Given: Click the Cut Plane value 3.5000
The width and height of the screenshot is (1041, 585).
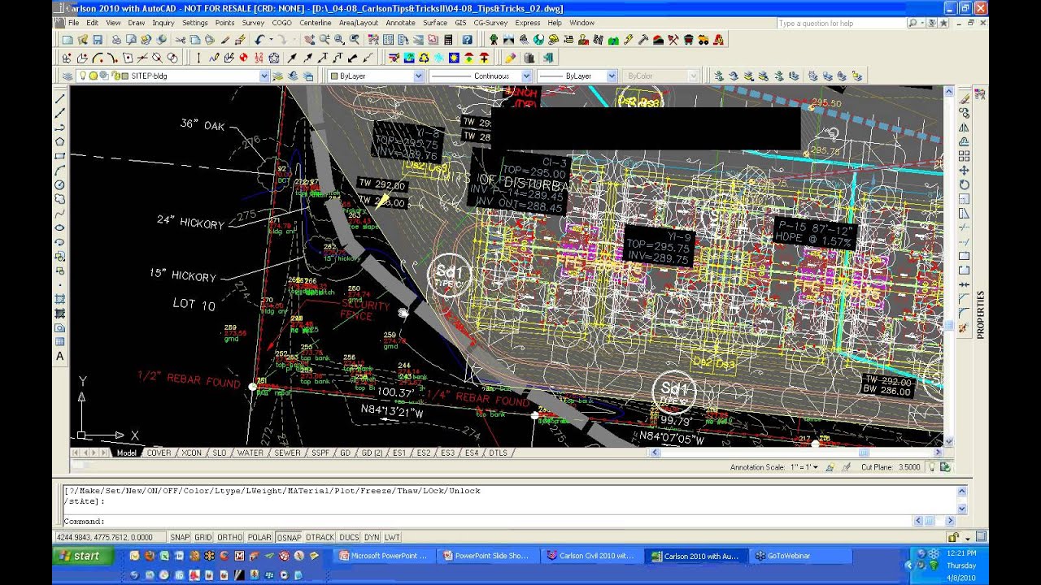Looking at the screenshot, I should [x=908, y=467].
